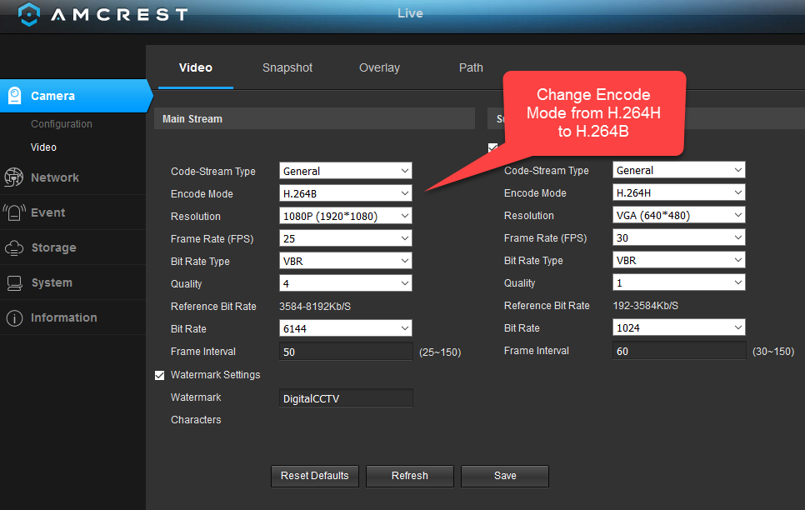Image resolution: width=805 pixels, height=510 pixels.
Task: Select Video under Camera in sidebar
Action: 43,147
